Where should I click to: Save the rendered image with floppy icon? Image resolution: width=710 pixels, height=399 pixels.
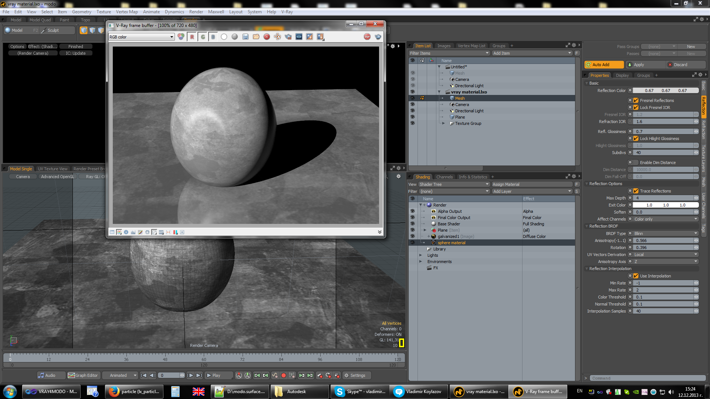(245, 37)
